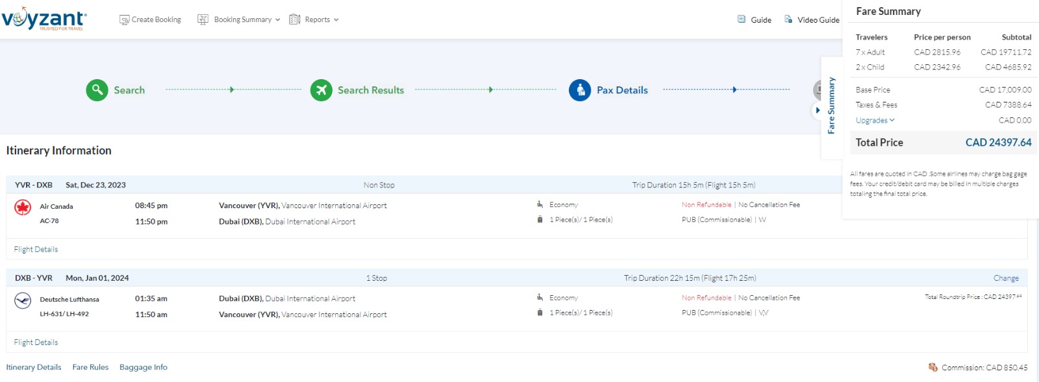Click the Video Guide icon
The height and width of the screenshot is (382, 1039).
point(788,19)
